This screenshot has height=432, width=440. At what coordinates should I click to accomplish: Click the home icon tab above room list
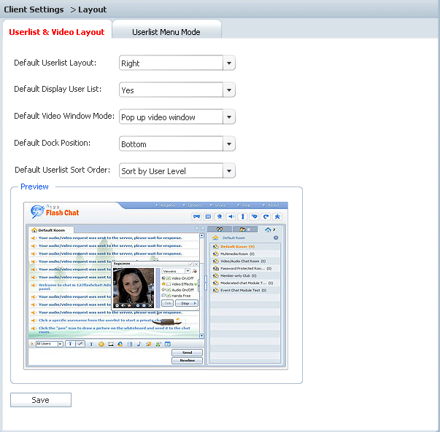point(268,229)
